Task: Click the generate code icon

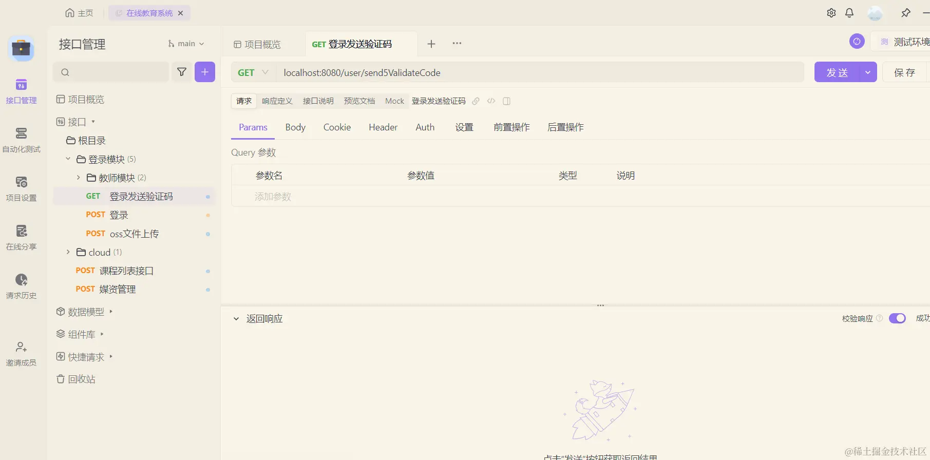Action: (x=491, y=101)
